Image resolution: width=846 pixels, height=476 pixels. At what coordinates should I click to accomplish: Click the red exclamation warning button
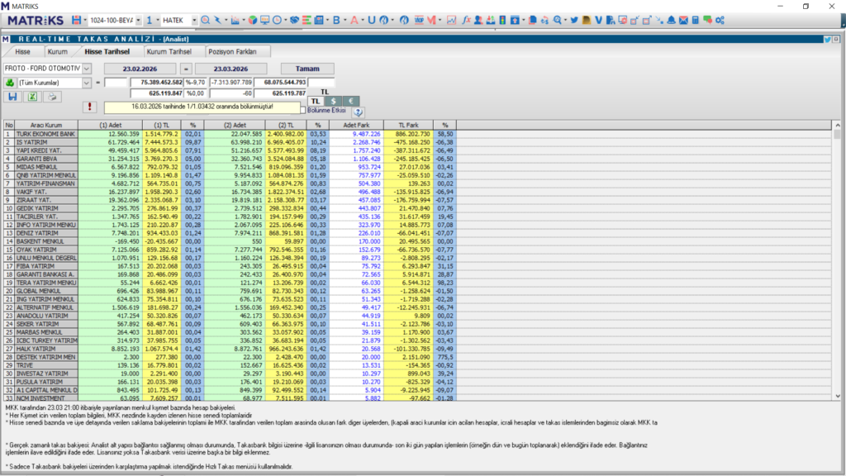[89, 107]
